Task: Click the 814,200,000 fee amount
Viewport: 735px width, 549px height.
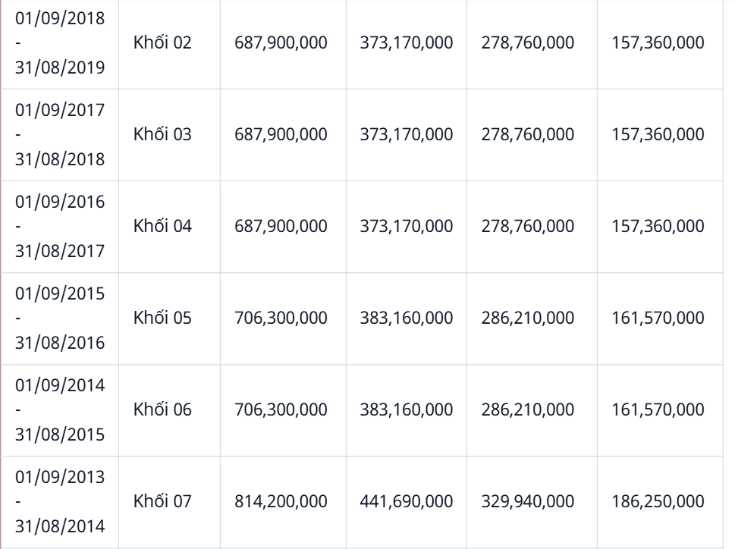Action: [x=281, y=500]
